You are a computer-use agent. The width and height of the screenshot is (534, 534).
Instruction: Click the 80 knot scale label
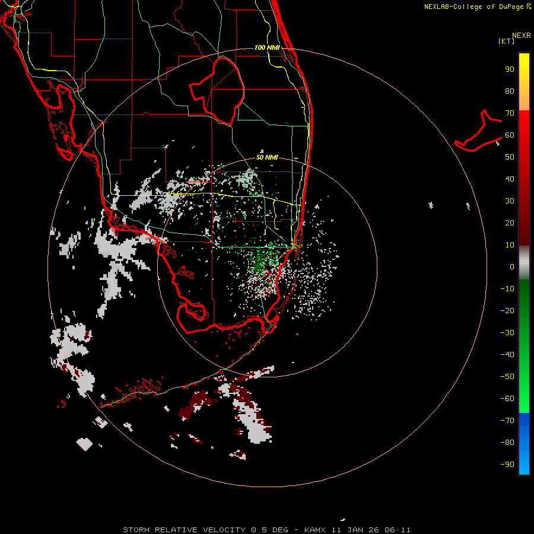pyautogui.click(x=510, y=91)
